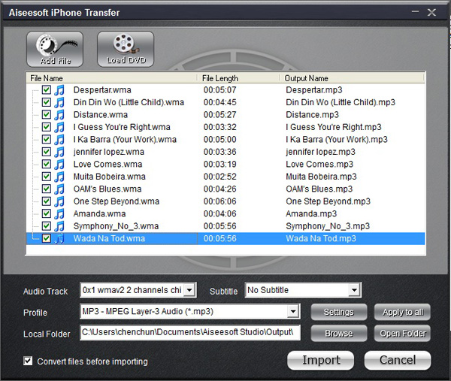Image resolution: width=451 pixels, height=381 pixels.
Task: Click the Load DVD reel button
Action: pos(126,49)
